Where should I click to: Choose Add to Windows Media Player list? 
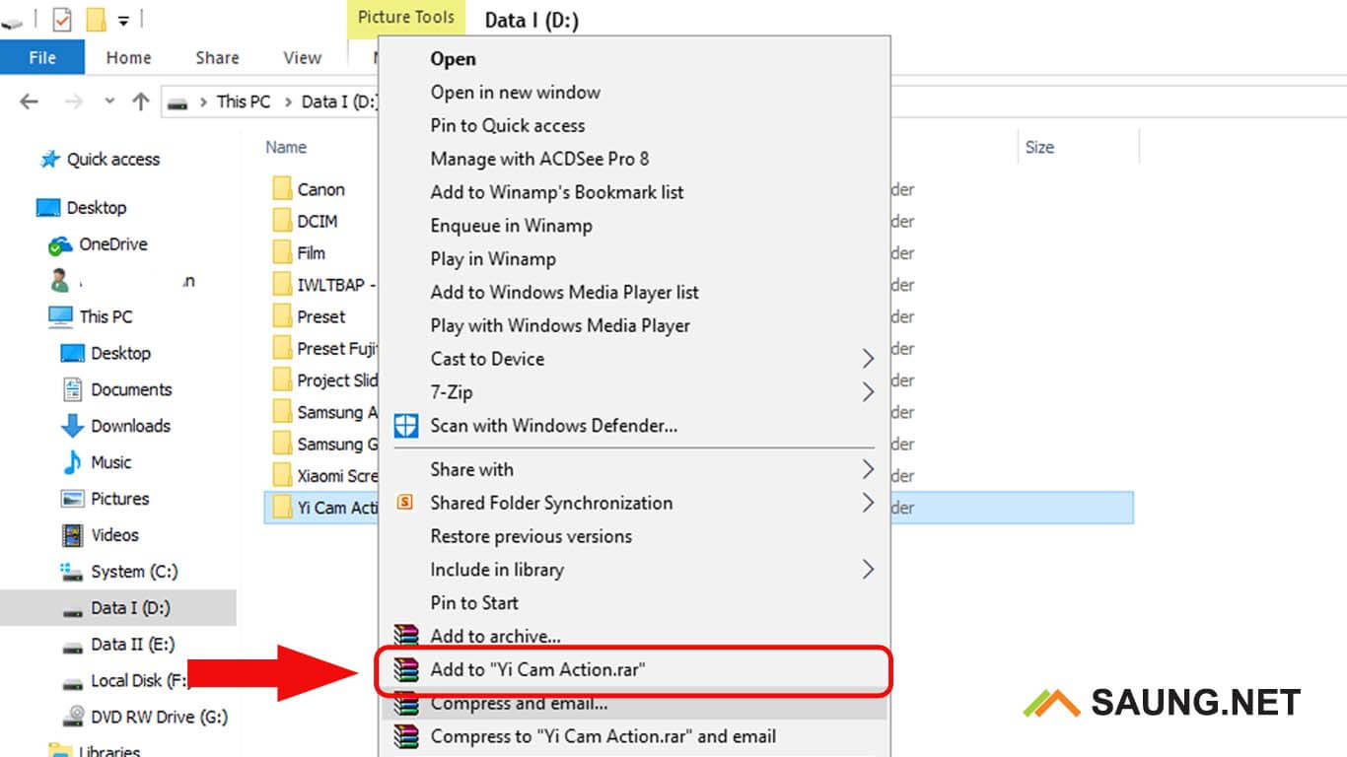point(564,292)
